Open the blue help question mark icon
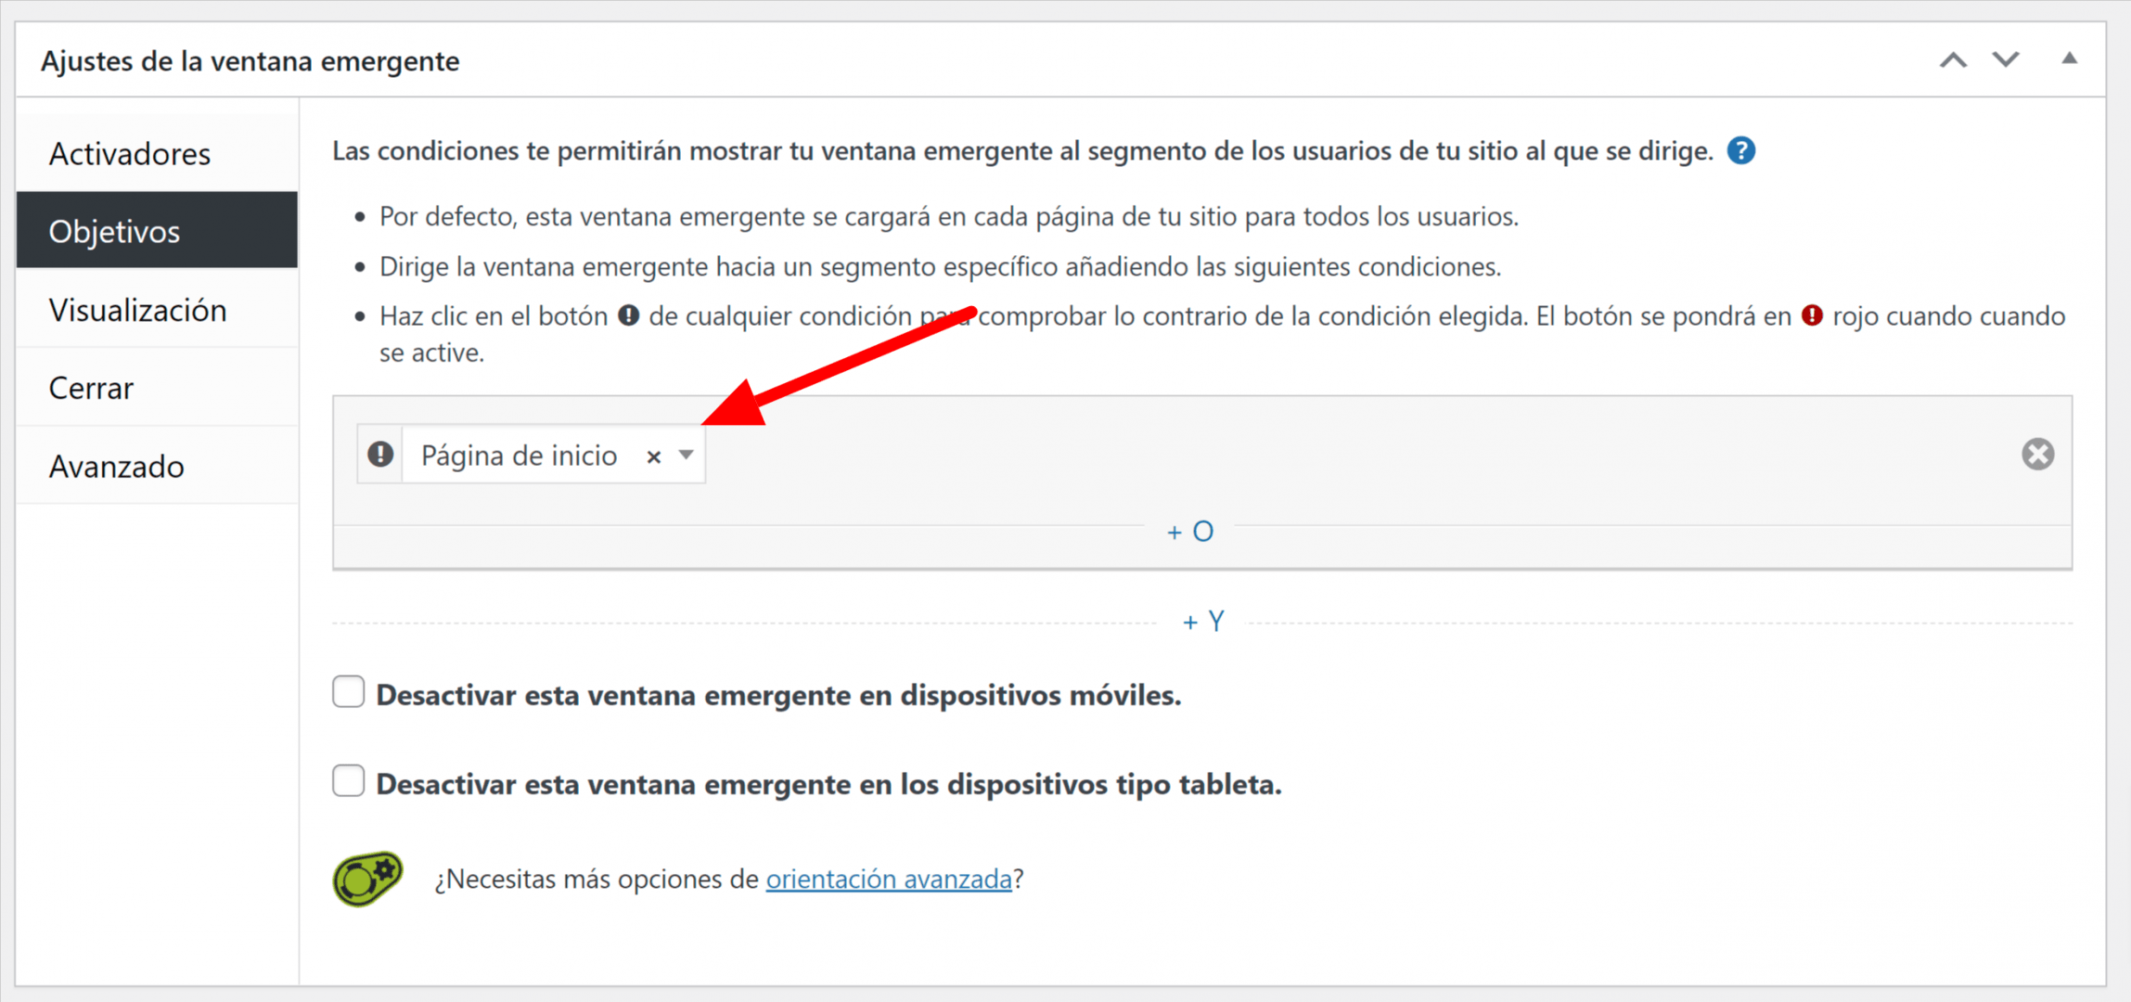 (1740, 150)
